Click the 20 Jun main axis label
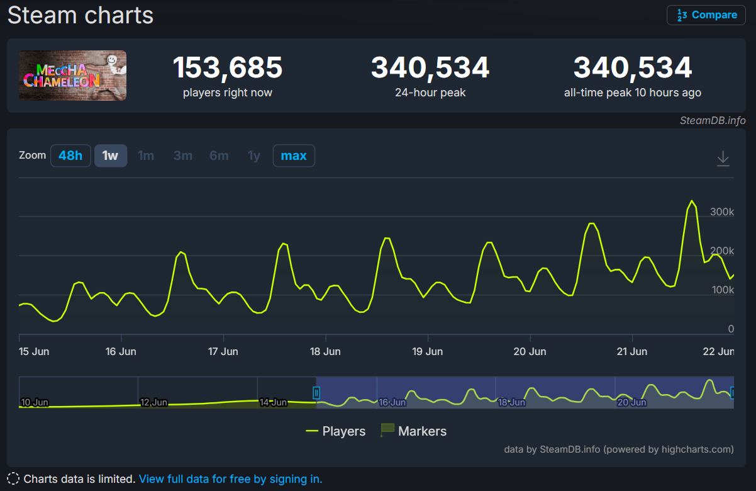The height and width of the screenshot is (491, 756). [x=530, y=351]
